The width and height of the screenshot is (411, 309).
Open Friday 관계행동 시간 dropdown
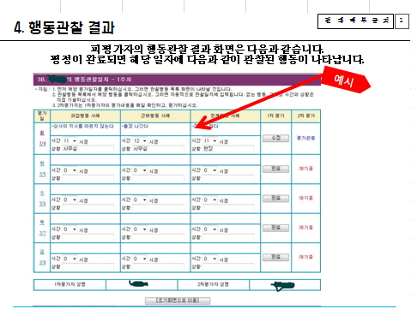(210, 258)
